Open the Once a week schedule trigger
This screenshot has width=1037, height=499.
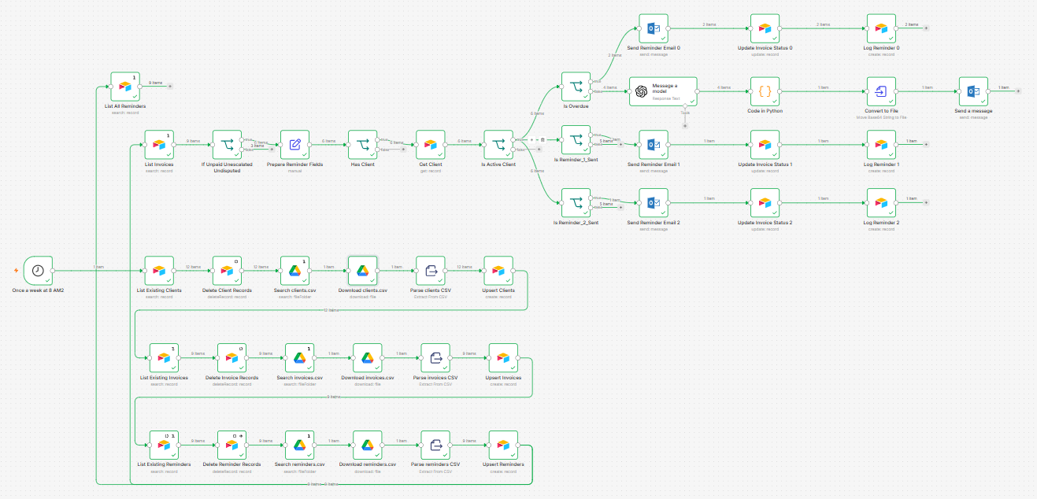(38, 271)
